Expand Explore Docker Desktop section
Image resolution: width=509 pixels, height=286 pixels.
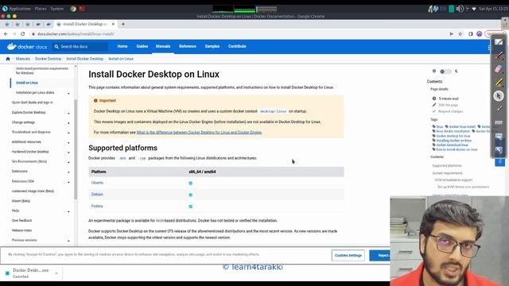tap(68, 113)
